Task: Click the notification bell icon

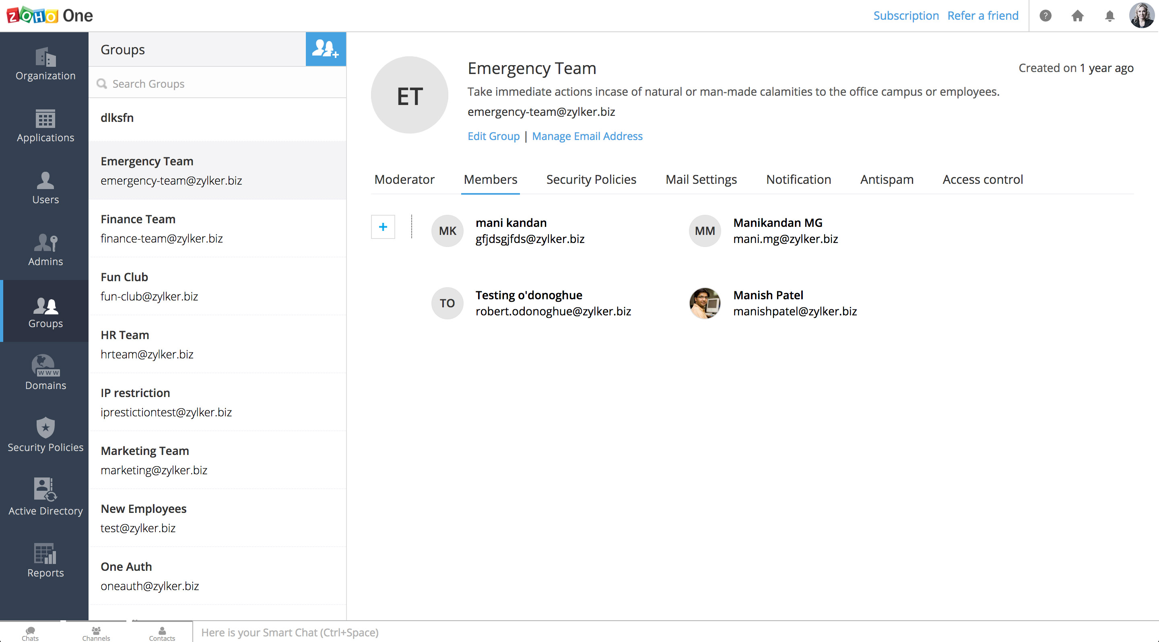Action: tap(1110, 16)
